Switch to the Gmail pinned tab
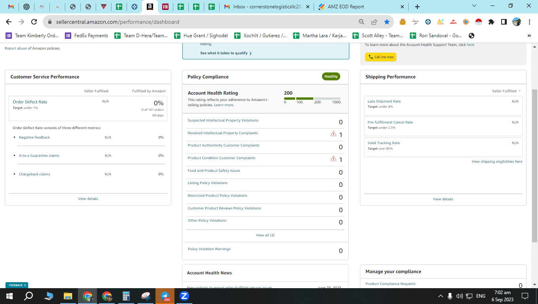 (x=11, y=7)
